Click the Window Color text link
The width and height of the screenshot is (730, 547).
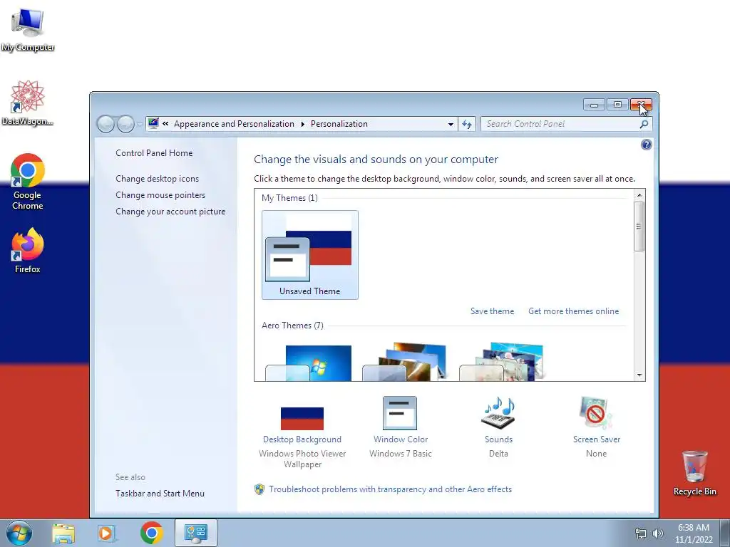(x=401, y=439)
